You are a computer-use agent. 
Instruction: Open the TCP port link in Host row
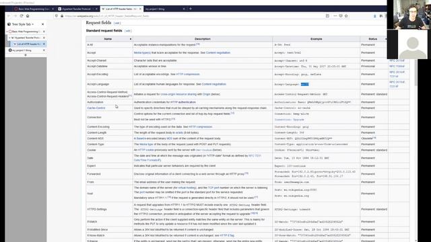[x=213, y=188]
